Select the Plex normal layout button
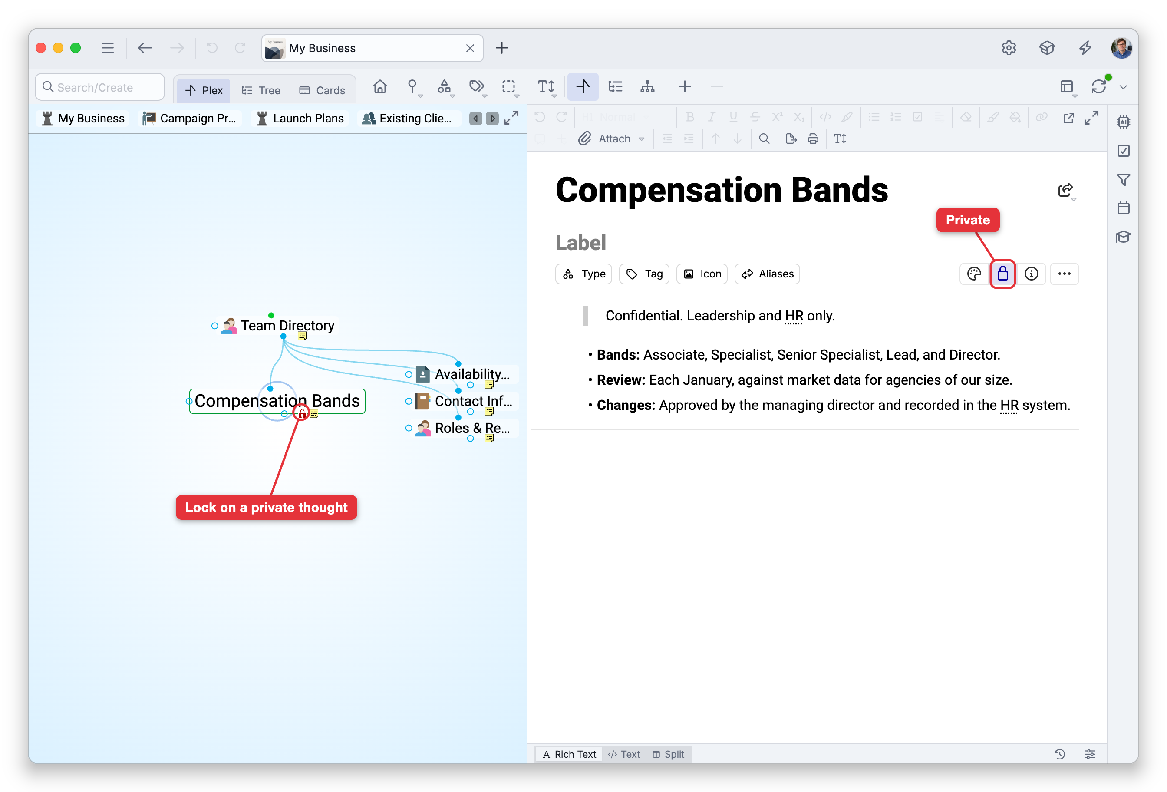Viewport: 1167px width, 792px height. tap(583, 87)
